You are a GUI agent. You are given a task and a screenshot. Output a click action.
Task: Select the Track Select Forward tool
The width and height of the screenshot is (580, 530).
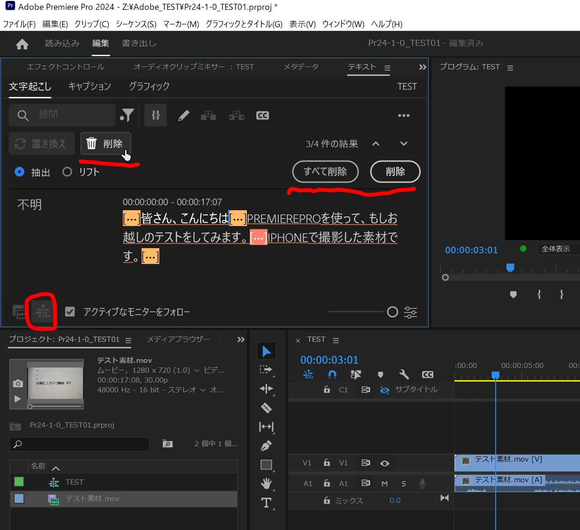[x=266, y=370]
